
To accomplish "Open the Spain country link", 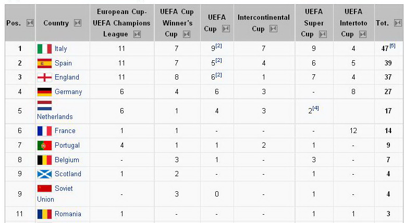I will click(x=63, y=63).
